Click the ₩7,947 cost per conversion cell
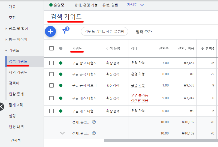Screen dimensions: 218x147 pyautogui.click(x=189, y=98)
